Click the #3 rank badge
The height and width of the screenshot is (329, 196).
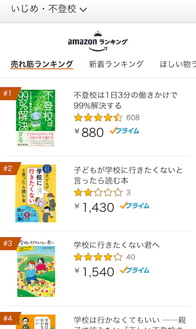click(x=9, y=243)
